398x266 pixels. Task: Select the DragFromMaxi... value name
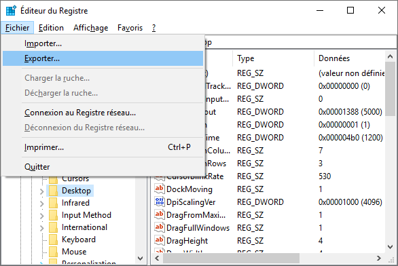[196, 215]
